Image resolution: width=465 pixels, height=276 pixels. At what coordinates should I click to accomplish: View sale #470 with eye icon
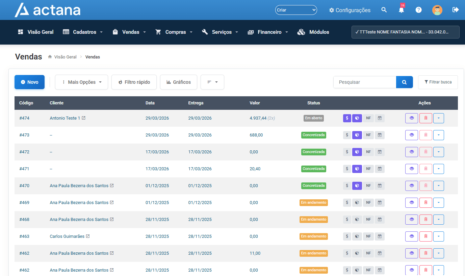[x=412, y=186]
